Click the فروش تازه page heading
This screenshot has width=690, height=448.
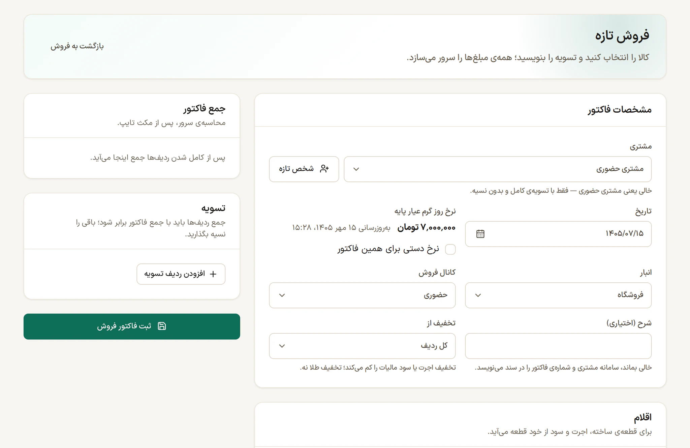(x=622, y=35)
